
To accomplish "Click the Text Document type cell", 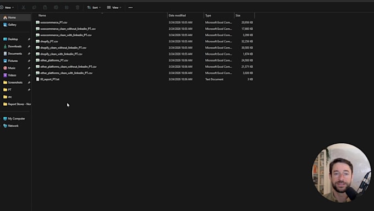I will [x=214, y=79].
